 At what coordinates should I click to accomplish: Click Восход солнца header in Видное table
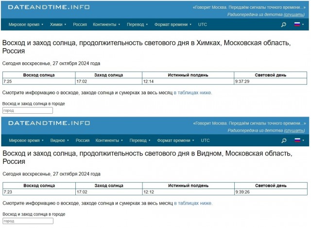[39, 186]
